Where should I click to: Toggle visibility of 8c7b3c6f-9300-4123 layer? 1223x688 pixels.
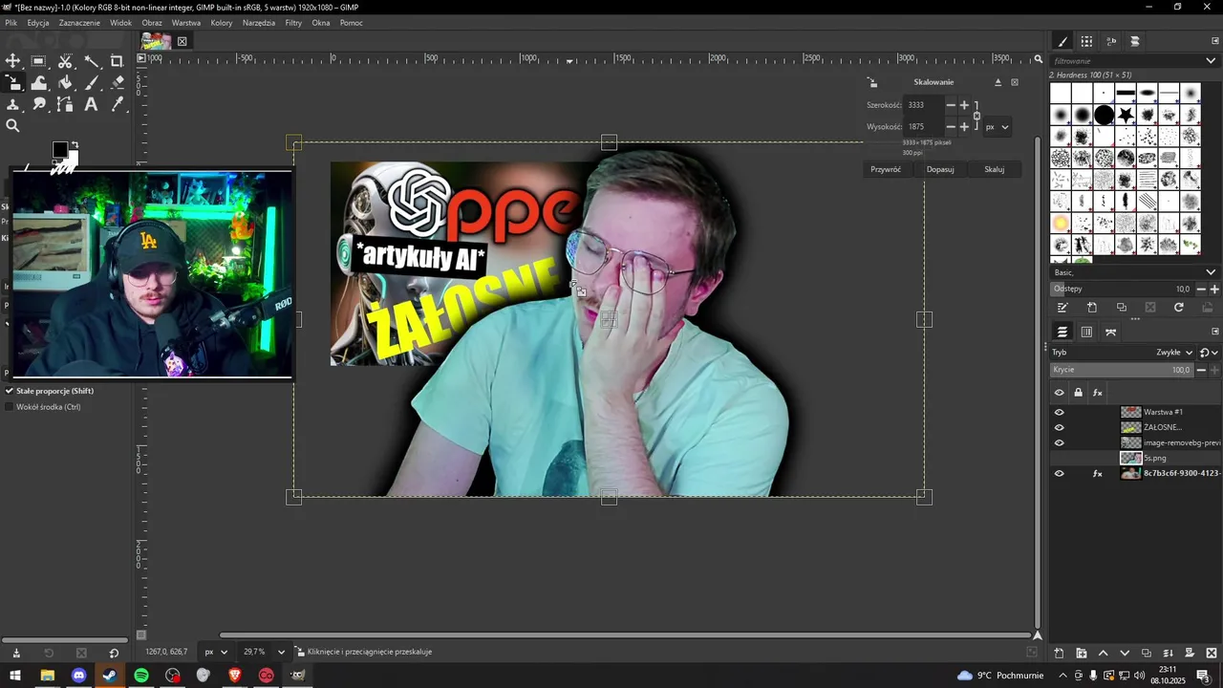point(1059,473)
